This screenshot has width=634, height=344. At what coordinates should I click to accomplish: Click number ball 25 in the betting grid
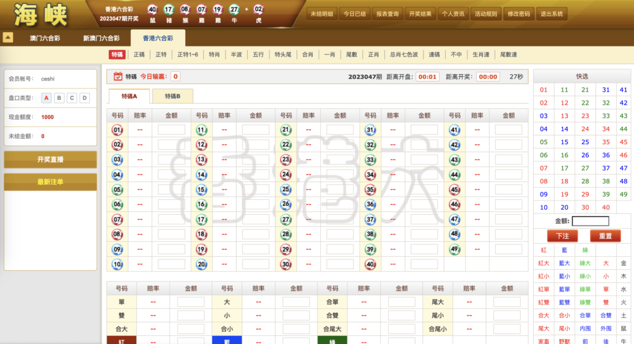click(x=286, y=189)
